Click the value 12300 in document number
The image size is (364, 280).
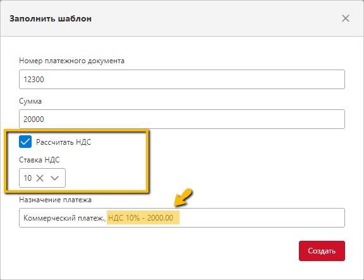pyautogui.click(x=33, y=80)
